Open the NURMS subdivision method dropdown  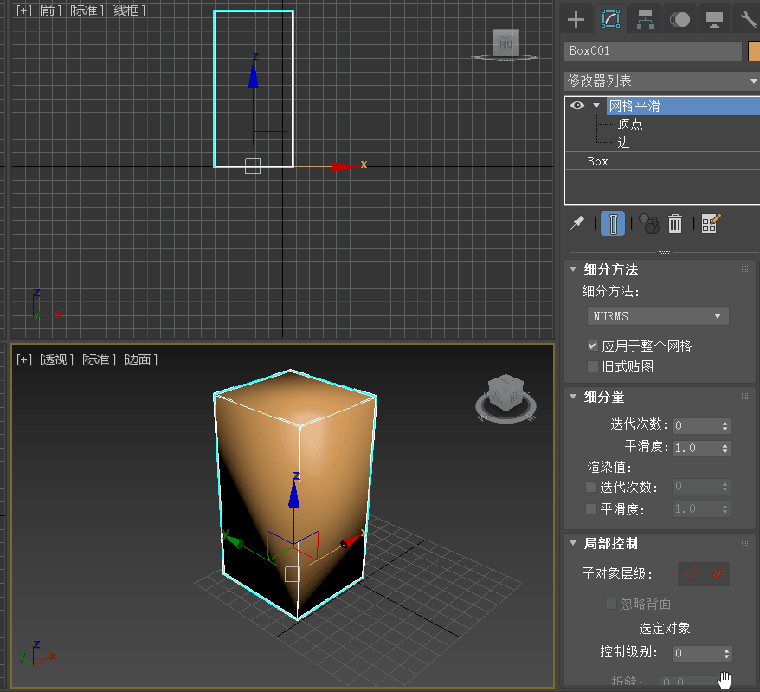(x=658, y=316)
